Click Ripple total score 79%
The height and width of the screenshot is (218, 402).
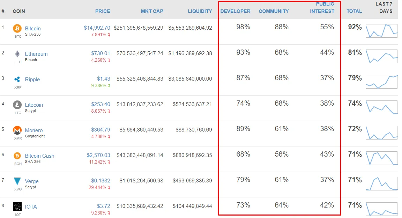coord(355,78)
